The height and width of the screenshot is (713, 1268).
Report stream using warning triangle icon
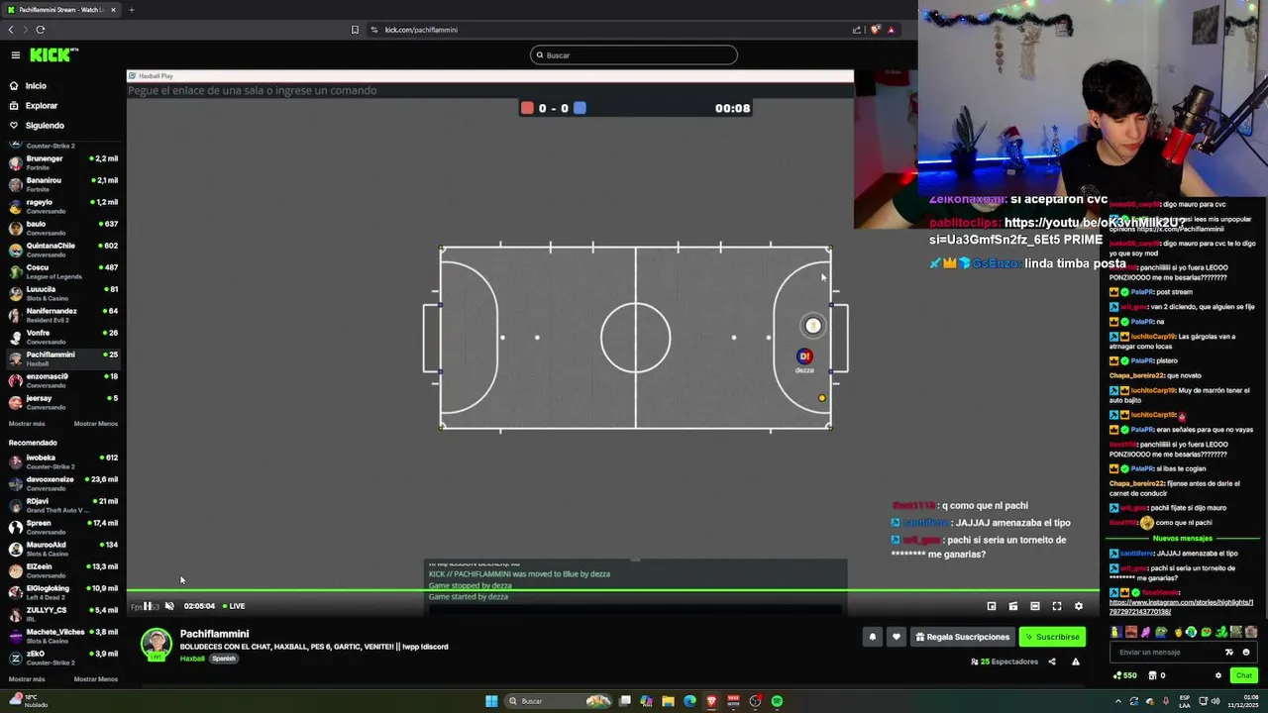(x=1076, y=662)
